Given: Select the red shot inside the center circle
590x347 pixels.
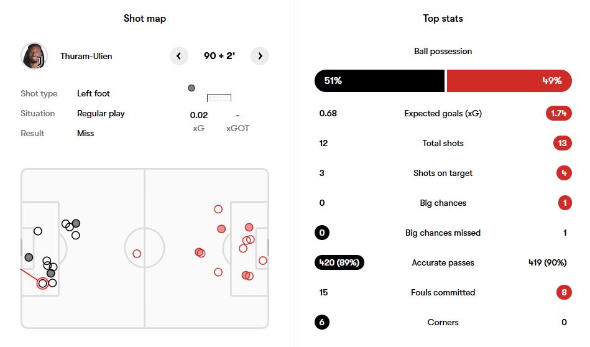Looking at the screenshot, I should (137, 254).
